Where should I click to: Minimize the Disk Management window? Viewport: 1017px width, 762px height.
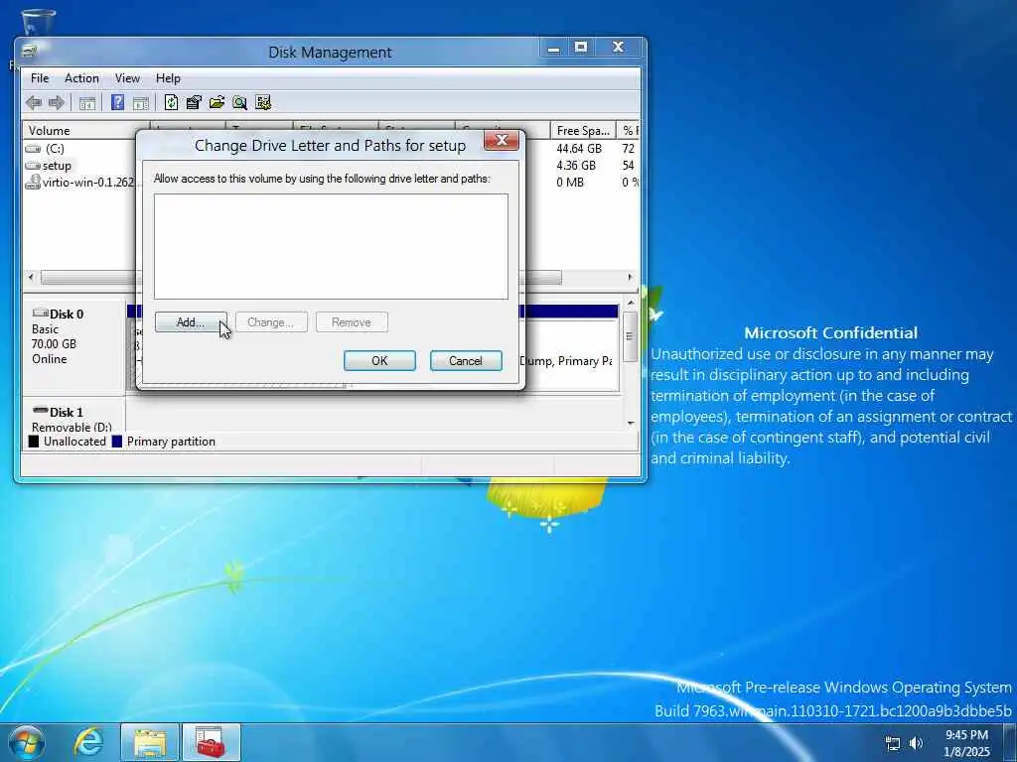[x=554, y=48]
